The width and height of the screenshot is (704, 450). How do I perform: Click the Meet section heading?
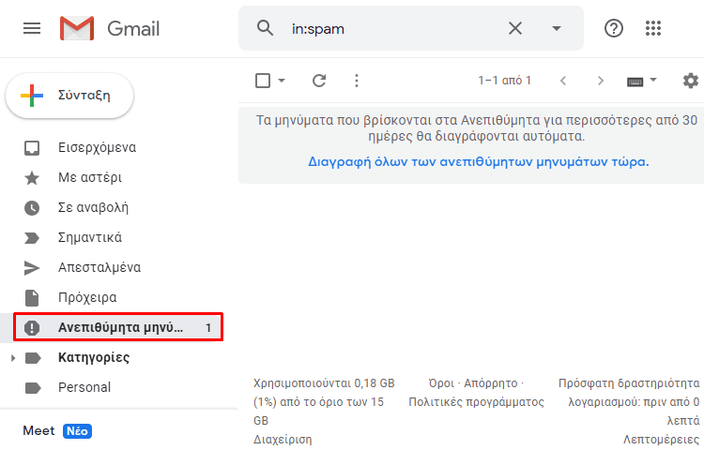[x=38, y=430]
